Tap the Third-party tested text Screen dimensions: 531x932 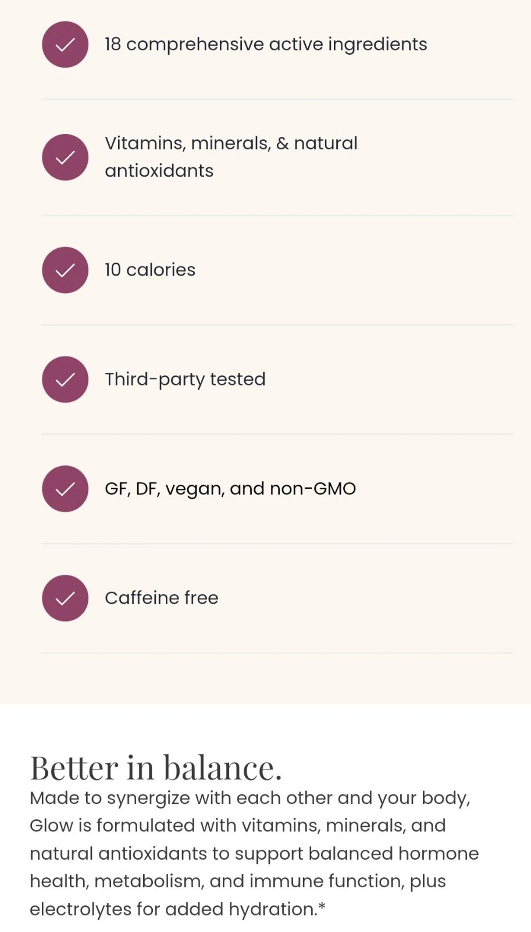coord(185,379)
